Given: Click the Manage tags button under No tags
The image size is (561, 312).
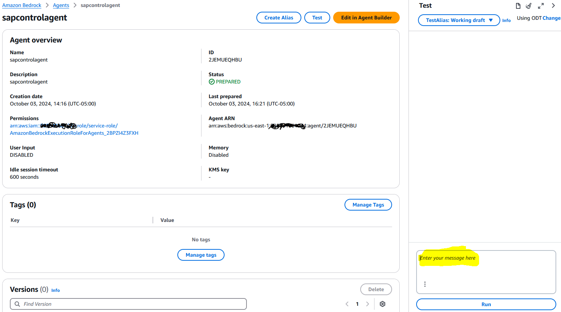Looking at the screenshot, I should pos(201,255).
